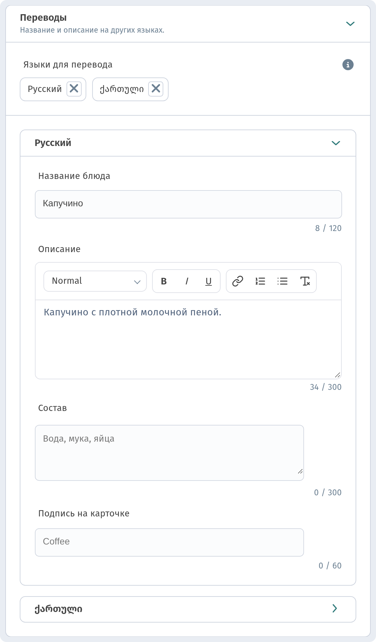376x642 pixels.
Task: Grab the Состав textarea resize handle
Action: pyautogui.click(x=300, y=471)
